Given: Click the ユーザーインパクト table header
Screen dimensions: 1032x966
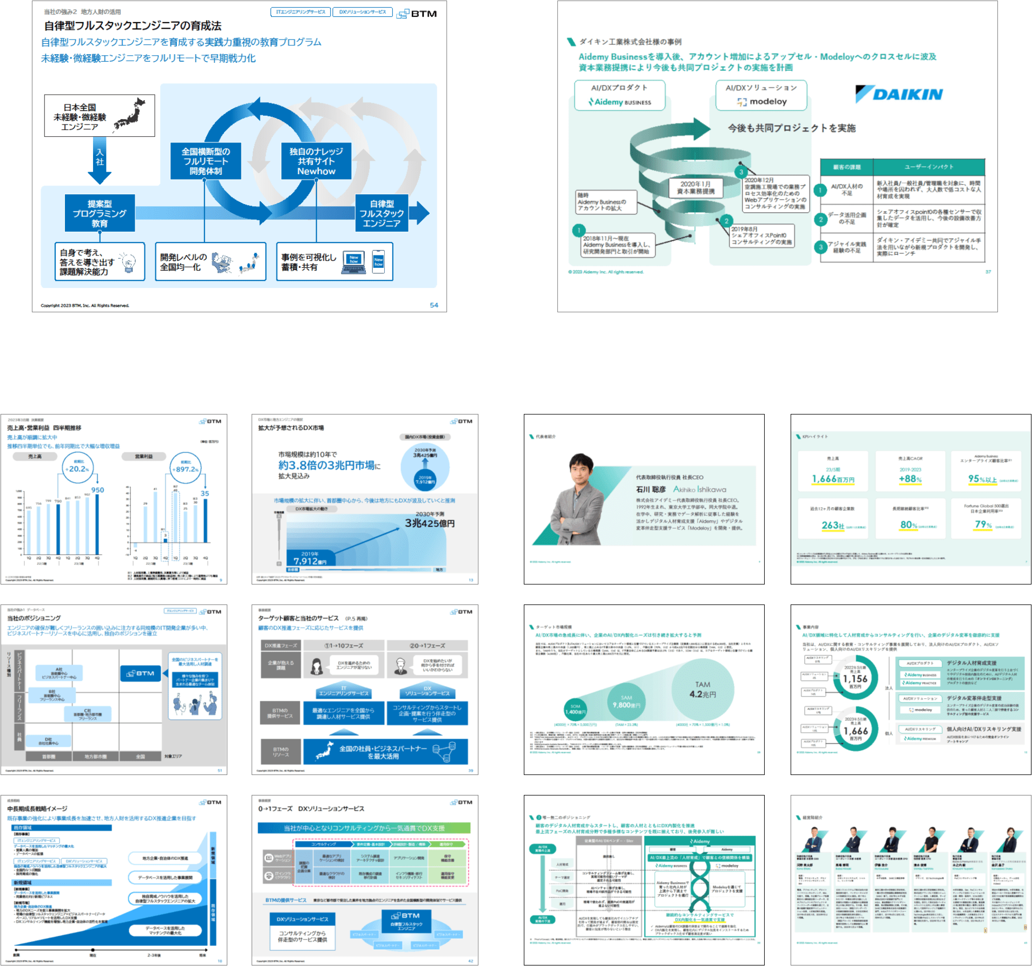Looking at the screenshot, I should (929, 167).
